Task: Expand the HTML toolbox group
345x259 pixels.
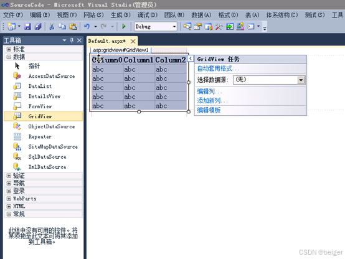Action: coord(9,207)
